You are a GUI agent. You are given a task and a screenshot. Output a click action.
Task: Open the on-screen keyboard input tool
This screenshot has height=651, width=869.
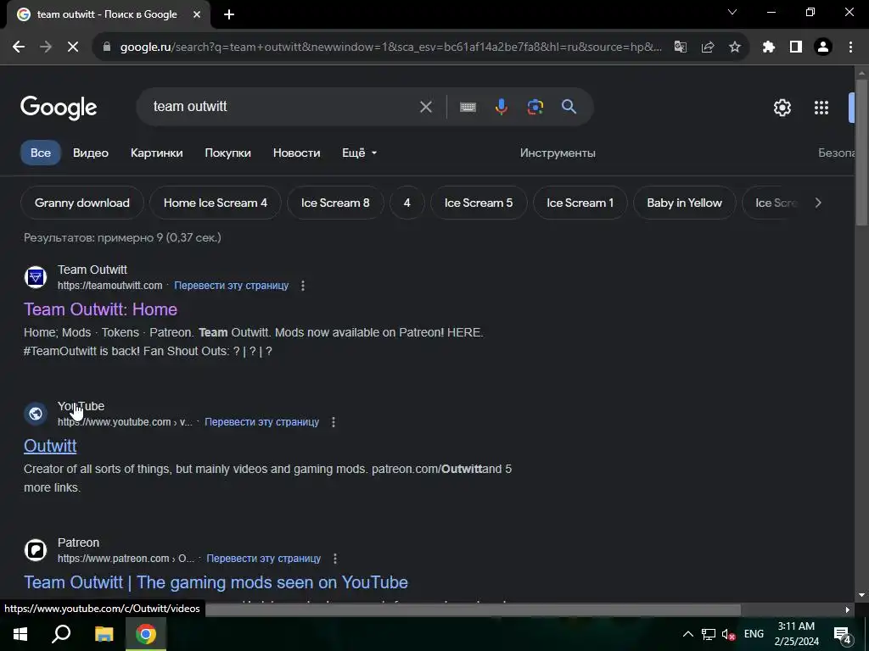(468, 107)
